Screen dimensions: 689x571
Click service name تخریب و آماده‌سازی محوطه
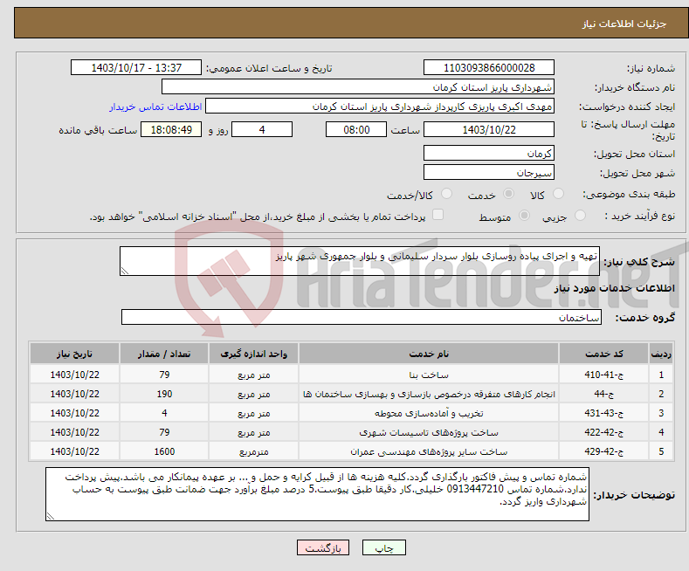pos(429,413)
